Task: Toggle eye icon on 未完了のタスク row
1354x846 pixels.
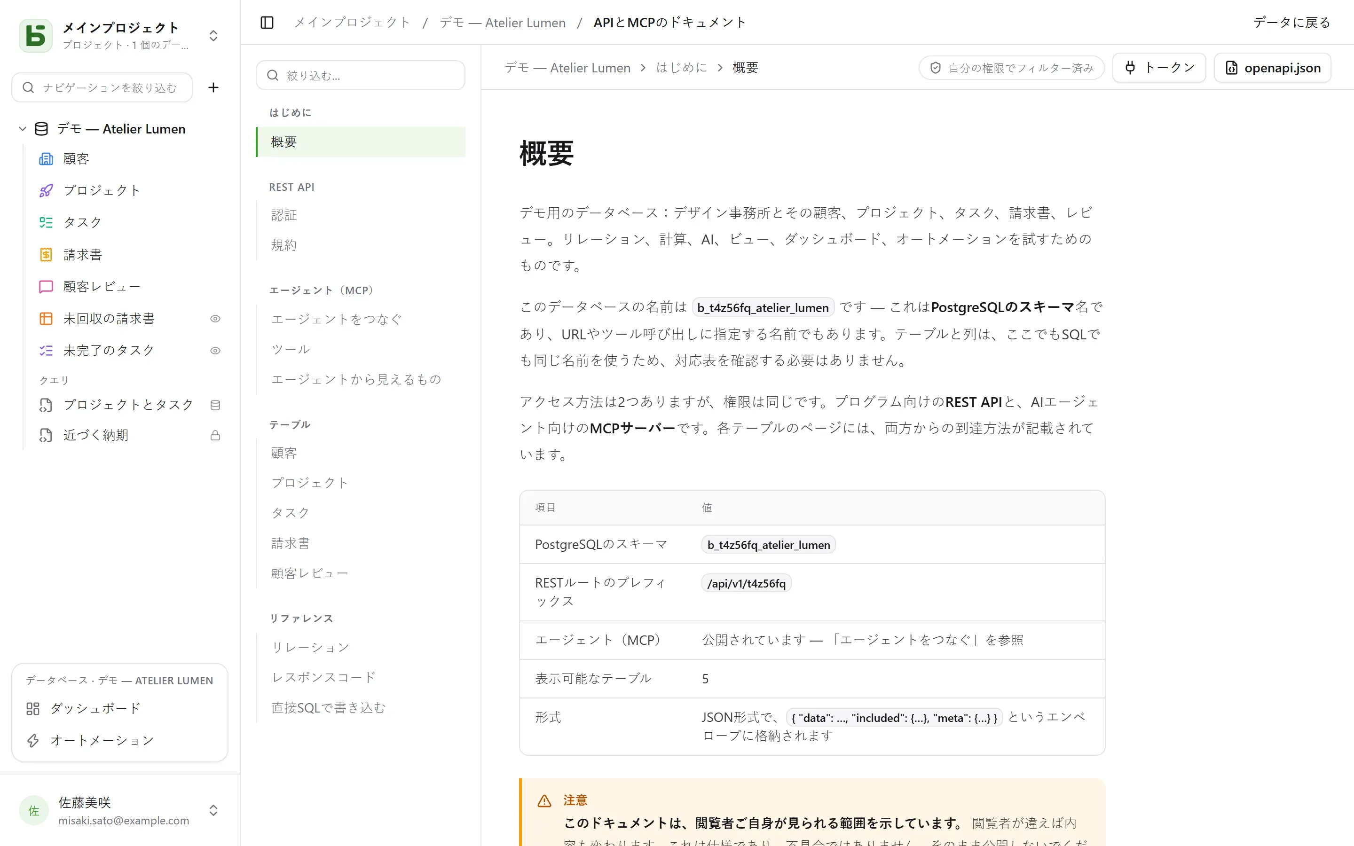Action: click(215, 351)
